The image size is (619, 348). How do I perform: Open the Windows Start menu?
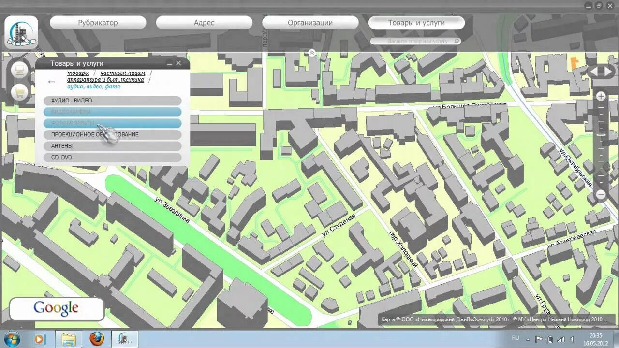(x=11, y=339)
